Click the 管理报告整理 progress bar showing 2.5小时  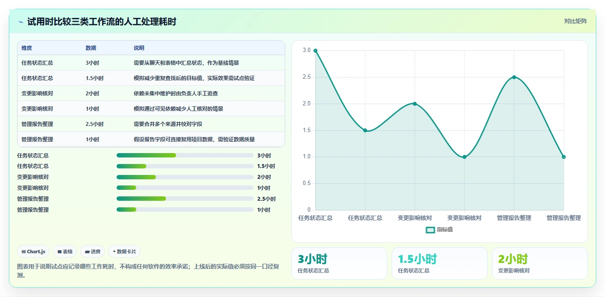[x=185, y=199]
